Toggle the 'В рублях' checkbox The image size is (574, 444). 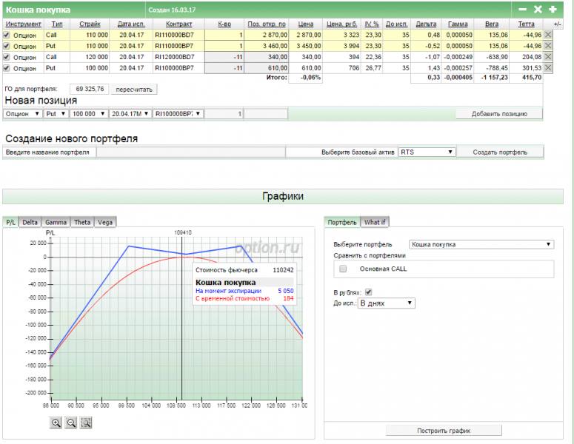click(x=369, y=292)
